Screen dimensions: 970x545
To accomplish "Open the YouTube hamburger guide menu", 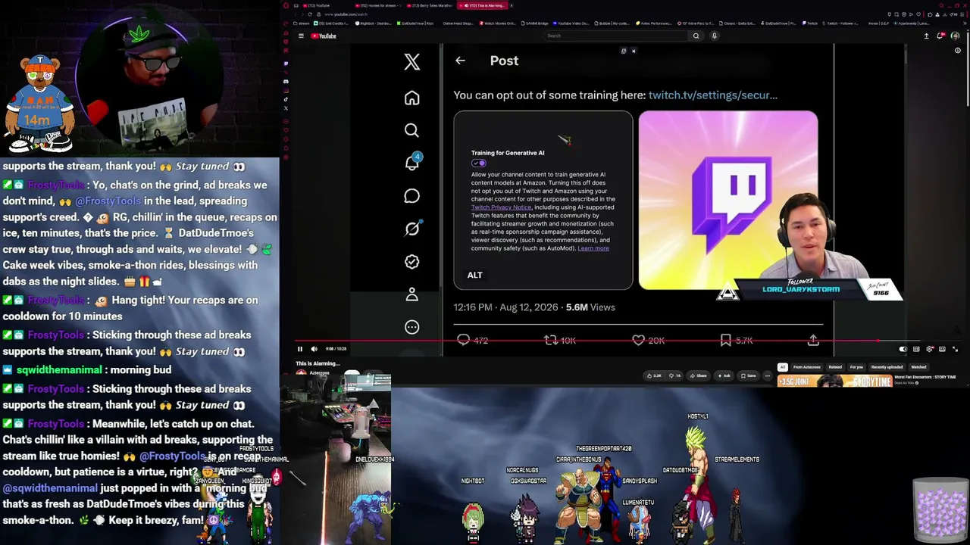I will 301,36.
